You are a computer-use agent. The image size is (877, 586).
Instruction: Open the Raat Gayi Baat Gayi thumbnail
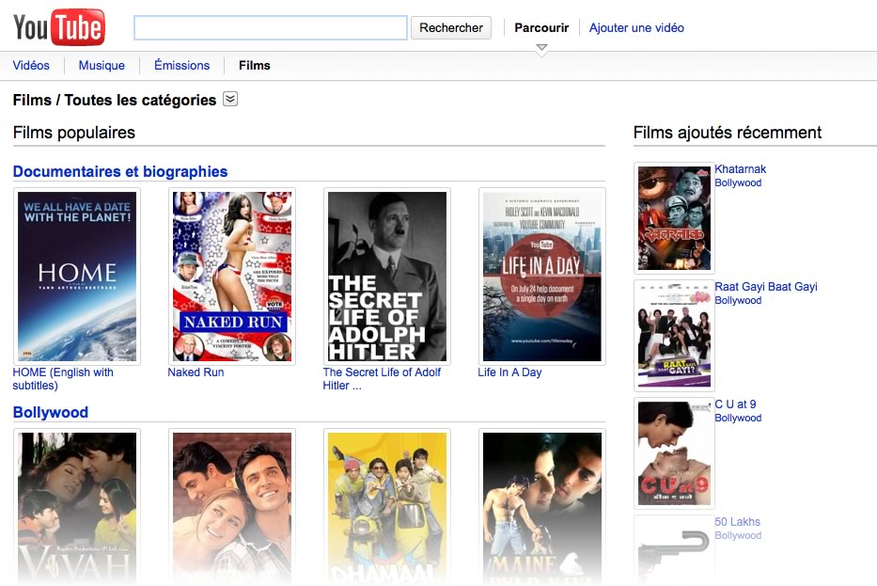(x=674, y=336)
